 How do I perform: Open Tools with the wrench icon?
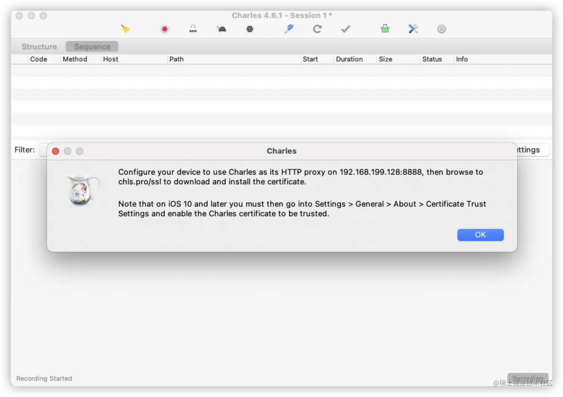pyautogui.click(x=413, y=29)
